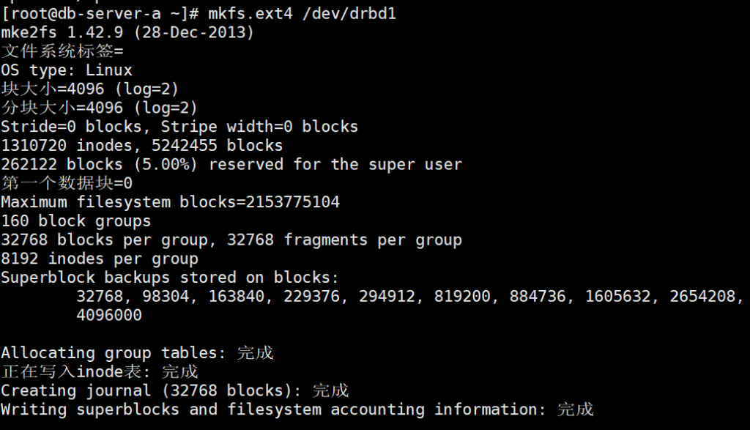The height and width of the screenshot is (430, 750).
Task: Click the superblock backup number 4096000
Action: tap(109, 315)
